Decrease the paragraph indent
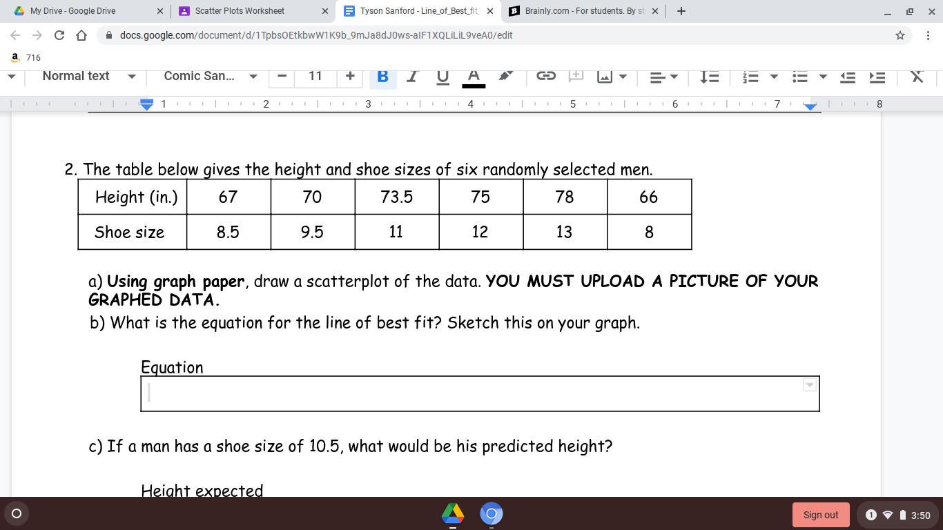Image resolution: width=943 pixels, height=530 pixels. pyautogui.click(x=848, y=76)
